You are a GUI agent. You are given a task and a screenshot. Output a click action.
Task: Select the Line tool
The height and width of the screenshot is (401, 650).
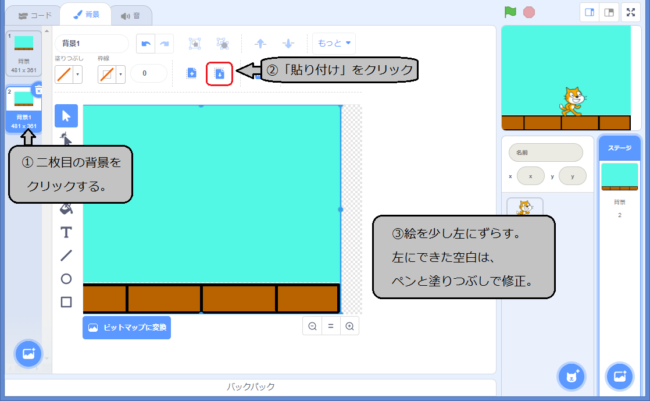[66, 255]
